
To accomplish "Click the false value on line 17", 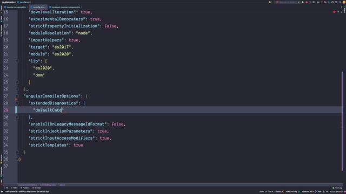I will (110, 26).
